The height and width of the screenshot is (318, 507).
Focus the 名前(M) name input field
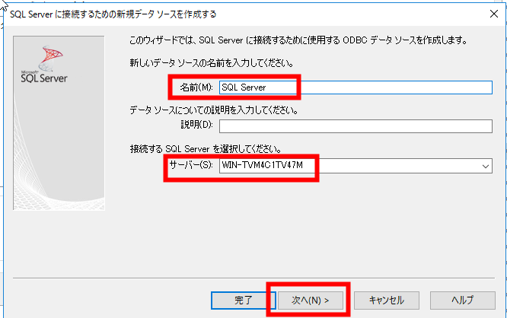click(x=356, y=87)
